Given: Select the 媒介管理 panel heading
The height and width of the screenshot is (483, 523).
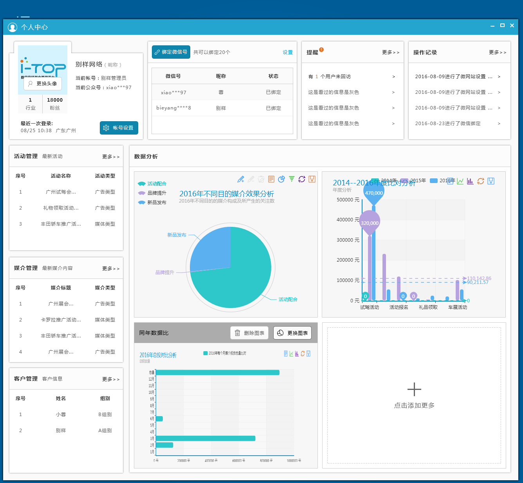Looking at the screenshot, I should (26, 268).
